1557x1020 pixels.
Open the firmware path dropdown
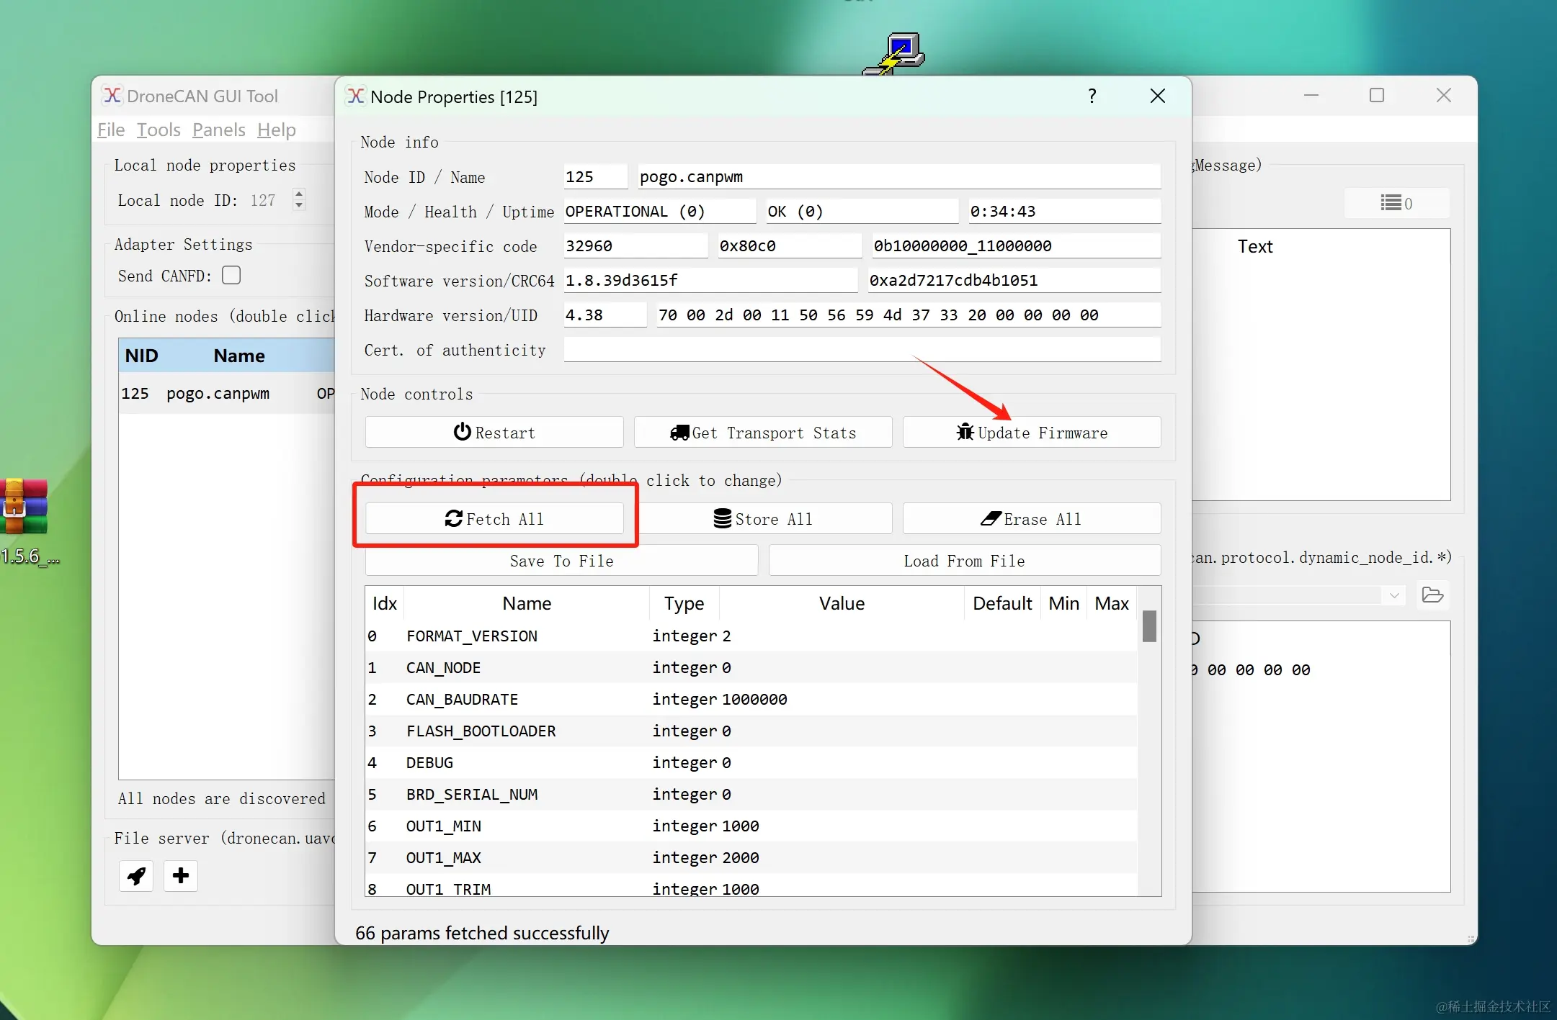[x=1395, y=595]
